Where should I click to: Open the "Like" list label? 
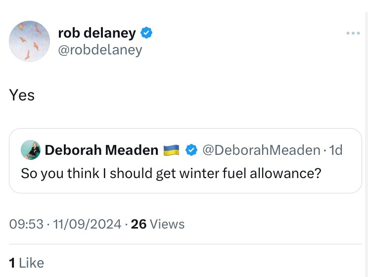point(31,263)
